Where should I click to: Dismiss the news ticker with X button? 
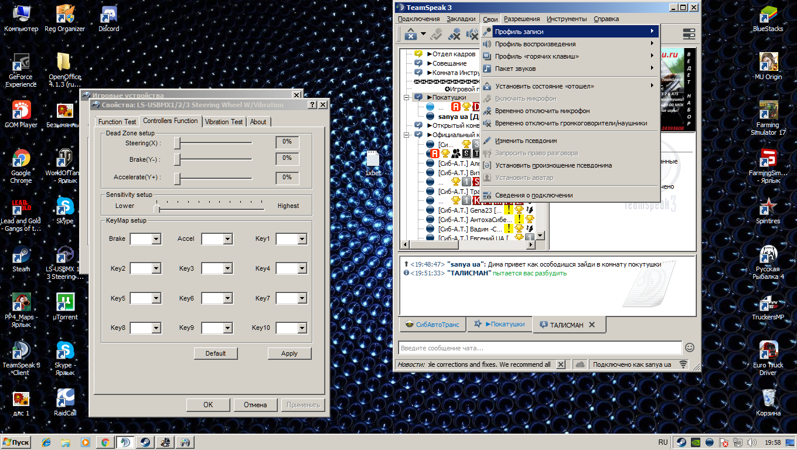tap(561, 364)
